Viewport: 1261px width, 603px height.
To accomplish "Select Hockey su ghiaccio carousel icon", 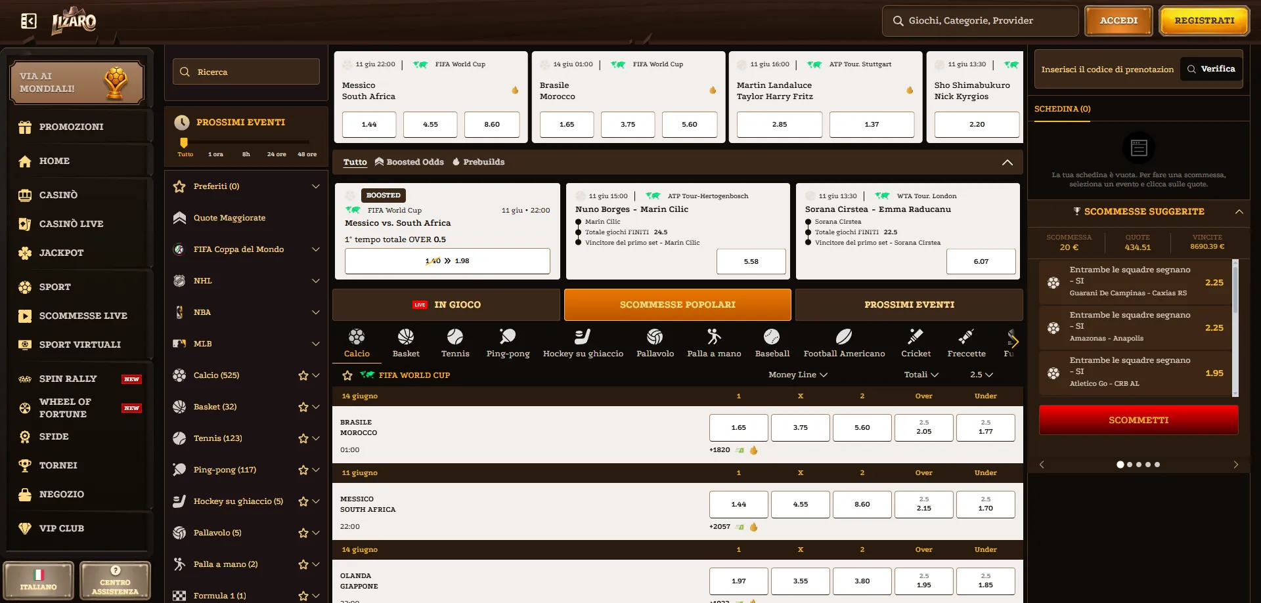I will click(x=583, y=343).
